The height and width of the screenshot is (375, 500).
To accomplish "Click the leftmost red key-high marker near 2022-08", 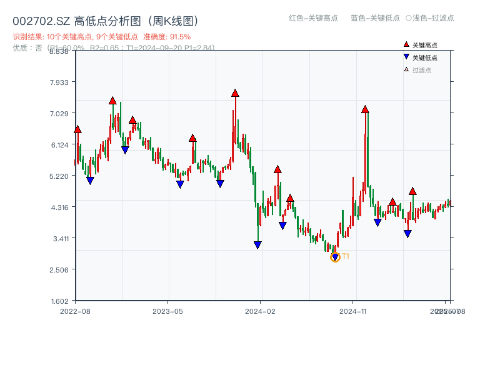I will click(x=77, y=129).
